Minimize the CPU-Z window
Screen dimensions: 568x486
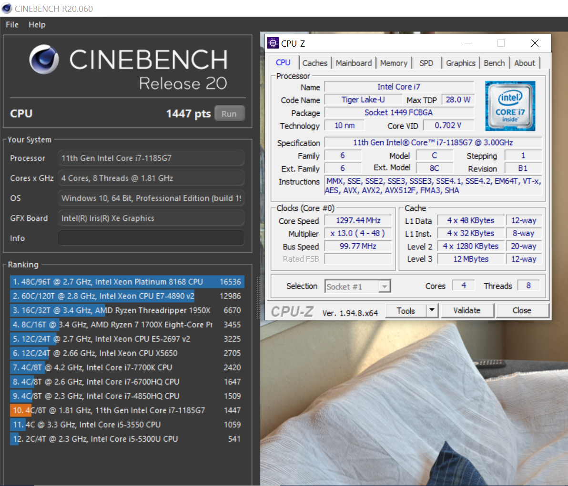(x=468, y=43)
